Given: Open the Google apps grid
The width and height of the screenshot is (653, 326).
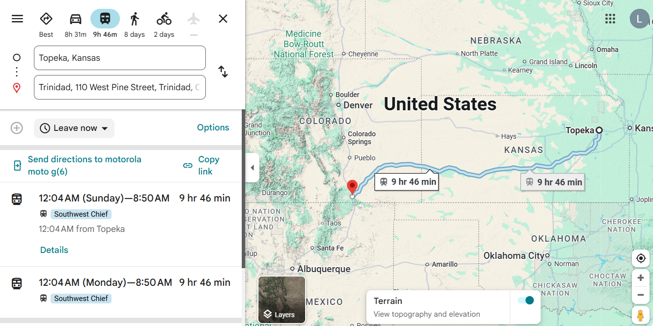Looking at the screenshot, I should click(610, 19).
